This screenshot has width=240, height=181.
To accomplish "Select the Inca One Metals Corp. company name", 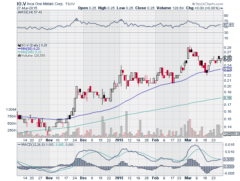I will 45,4.
